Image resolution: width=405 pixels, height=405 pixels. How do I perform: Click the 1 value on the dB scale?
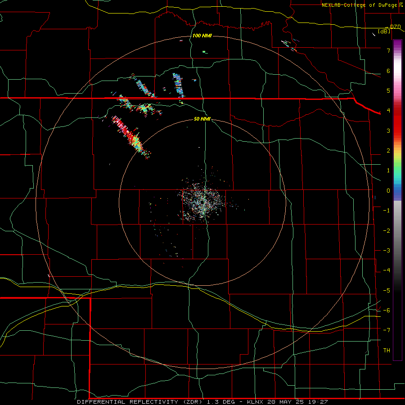pos(388,171)
